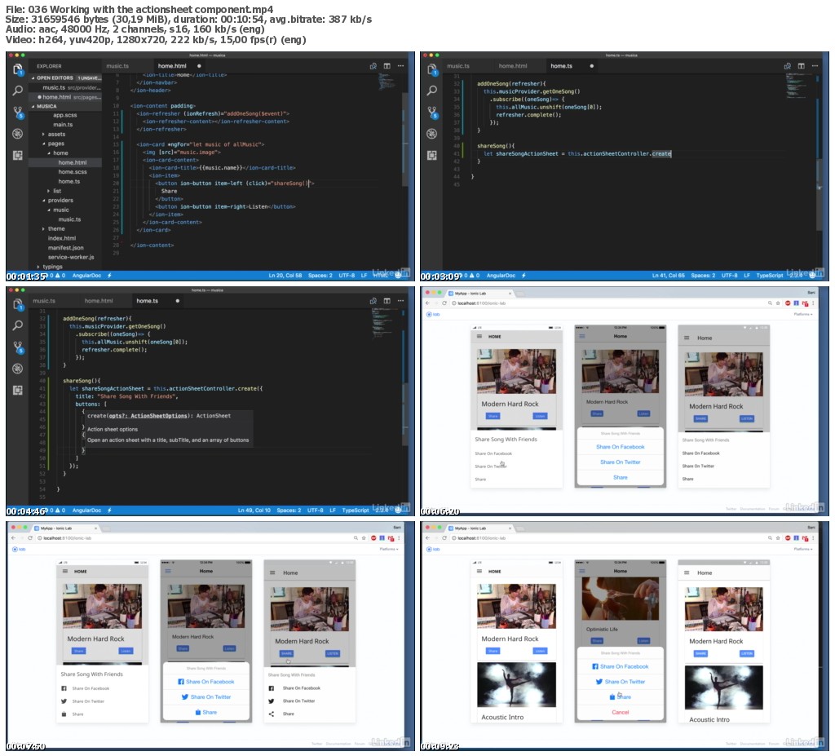Click Ln 20, Col 58 in status bar
835x756 pixels.
(x=285, y=276)
